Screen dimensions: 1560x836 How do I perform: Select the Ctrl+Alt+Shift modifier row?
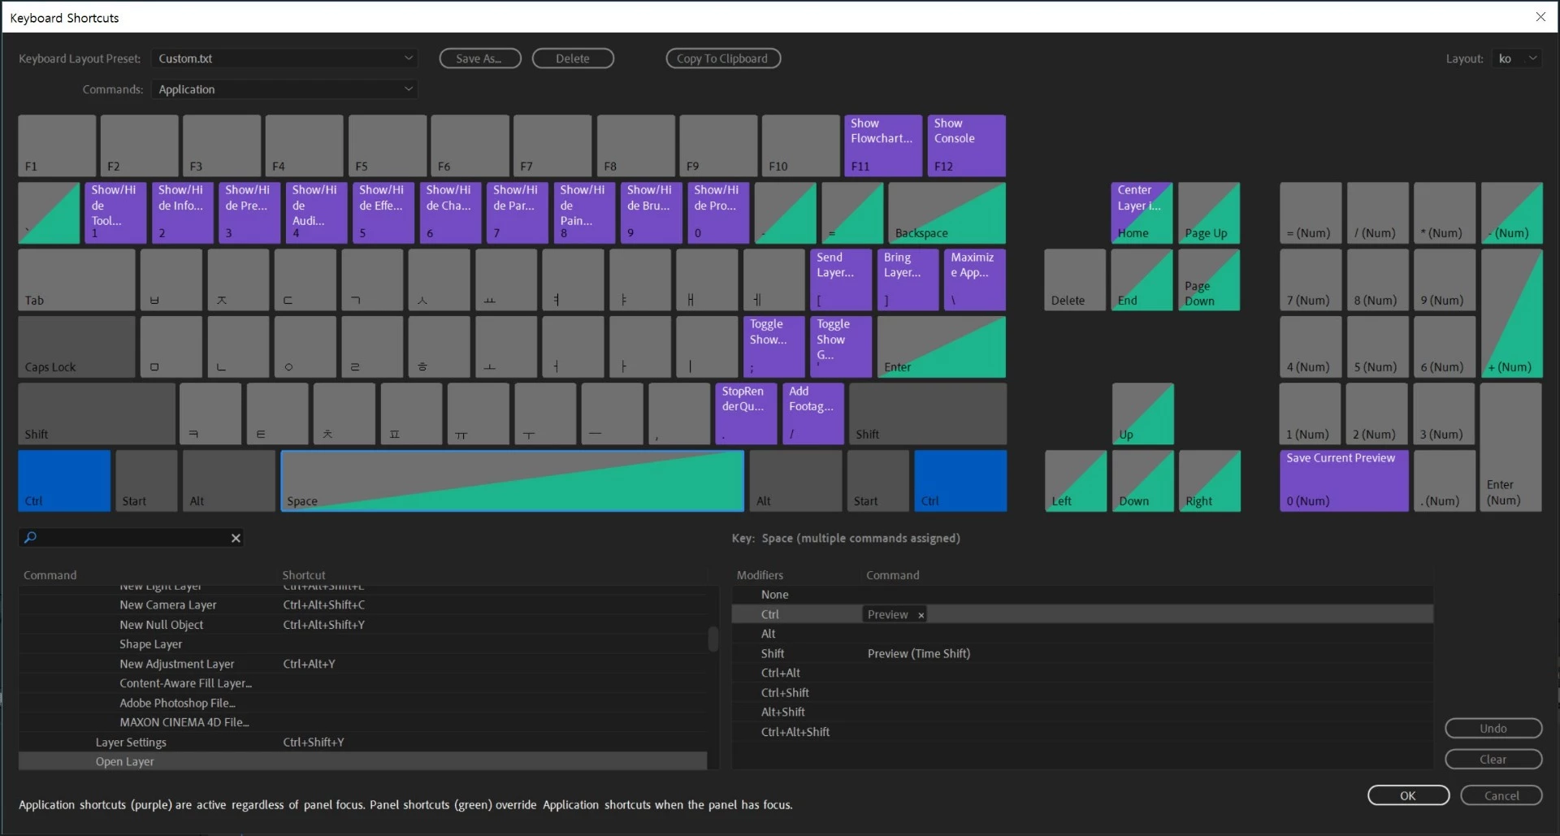pyautogui.click(x=1082, y=732)
